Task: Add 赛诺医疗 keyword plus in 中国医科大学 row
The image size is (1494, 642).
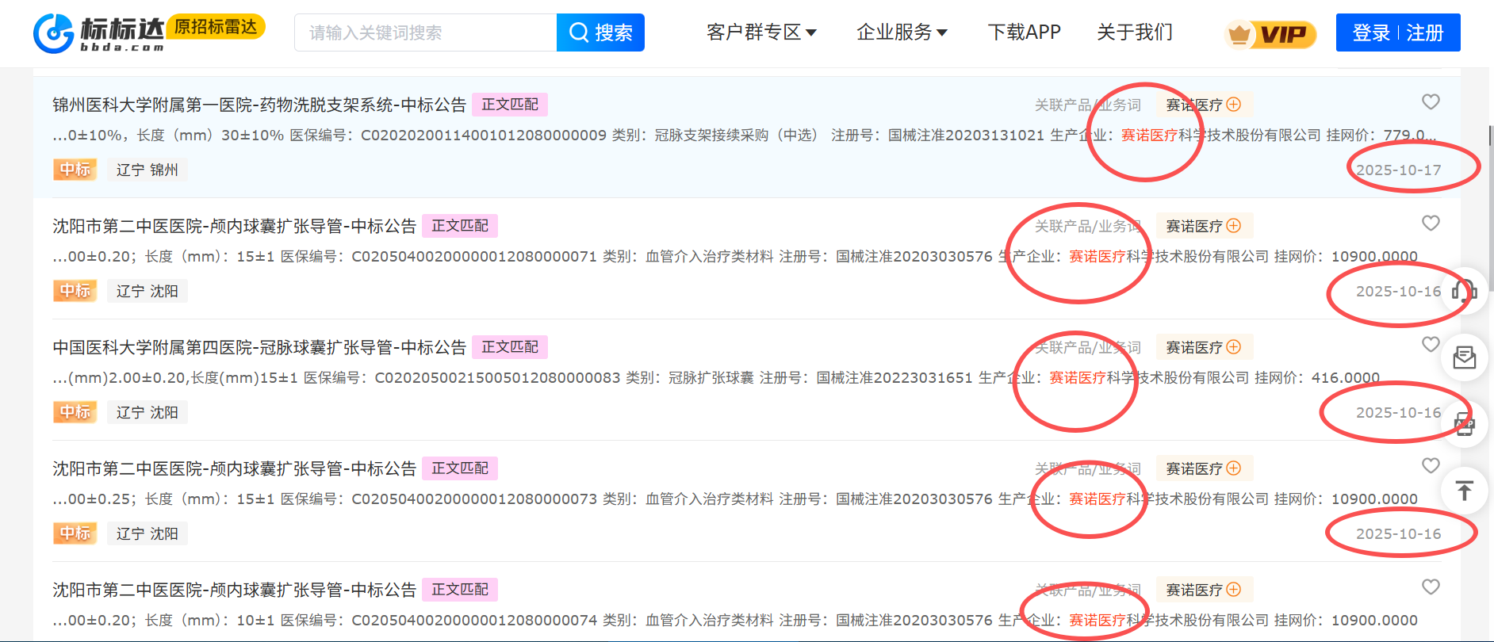Action: (1234, 346)
